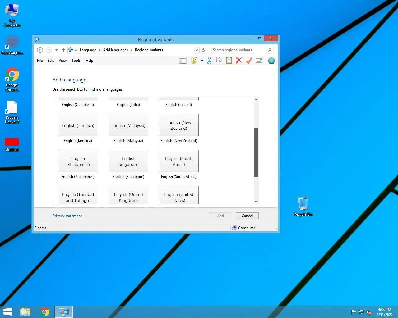Expand the address bar history dropdown
The image size is (398, 318).
coord(197,50)
